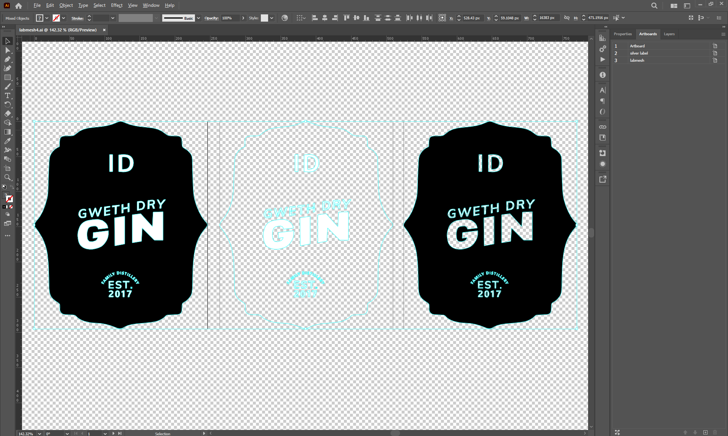728x436 pixels.
Task: Select the Gradient tool
Action: click(x=7, y=132)
